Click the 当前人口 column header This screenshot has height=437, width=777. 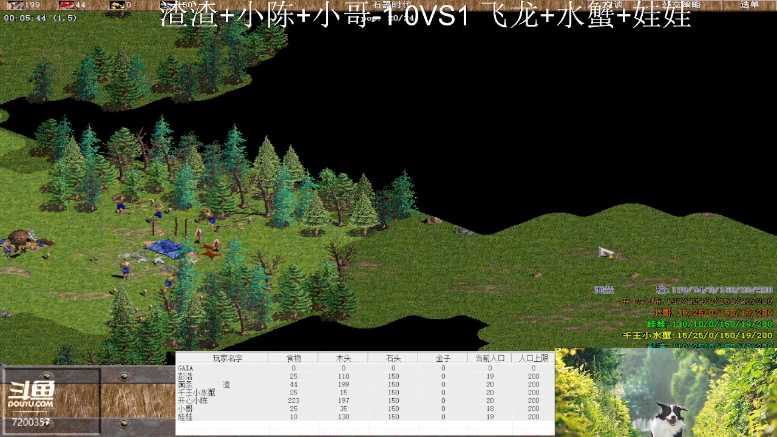point(490,358)
